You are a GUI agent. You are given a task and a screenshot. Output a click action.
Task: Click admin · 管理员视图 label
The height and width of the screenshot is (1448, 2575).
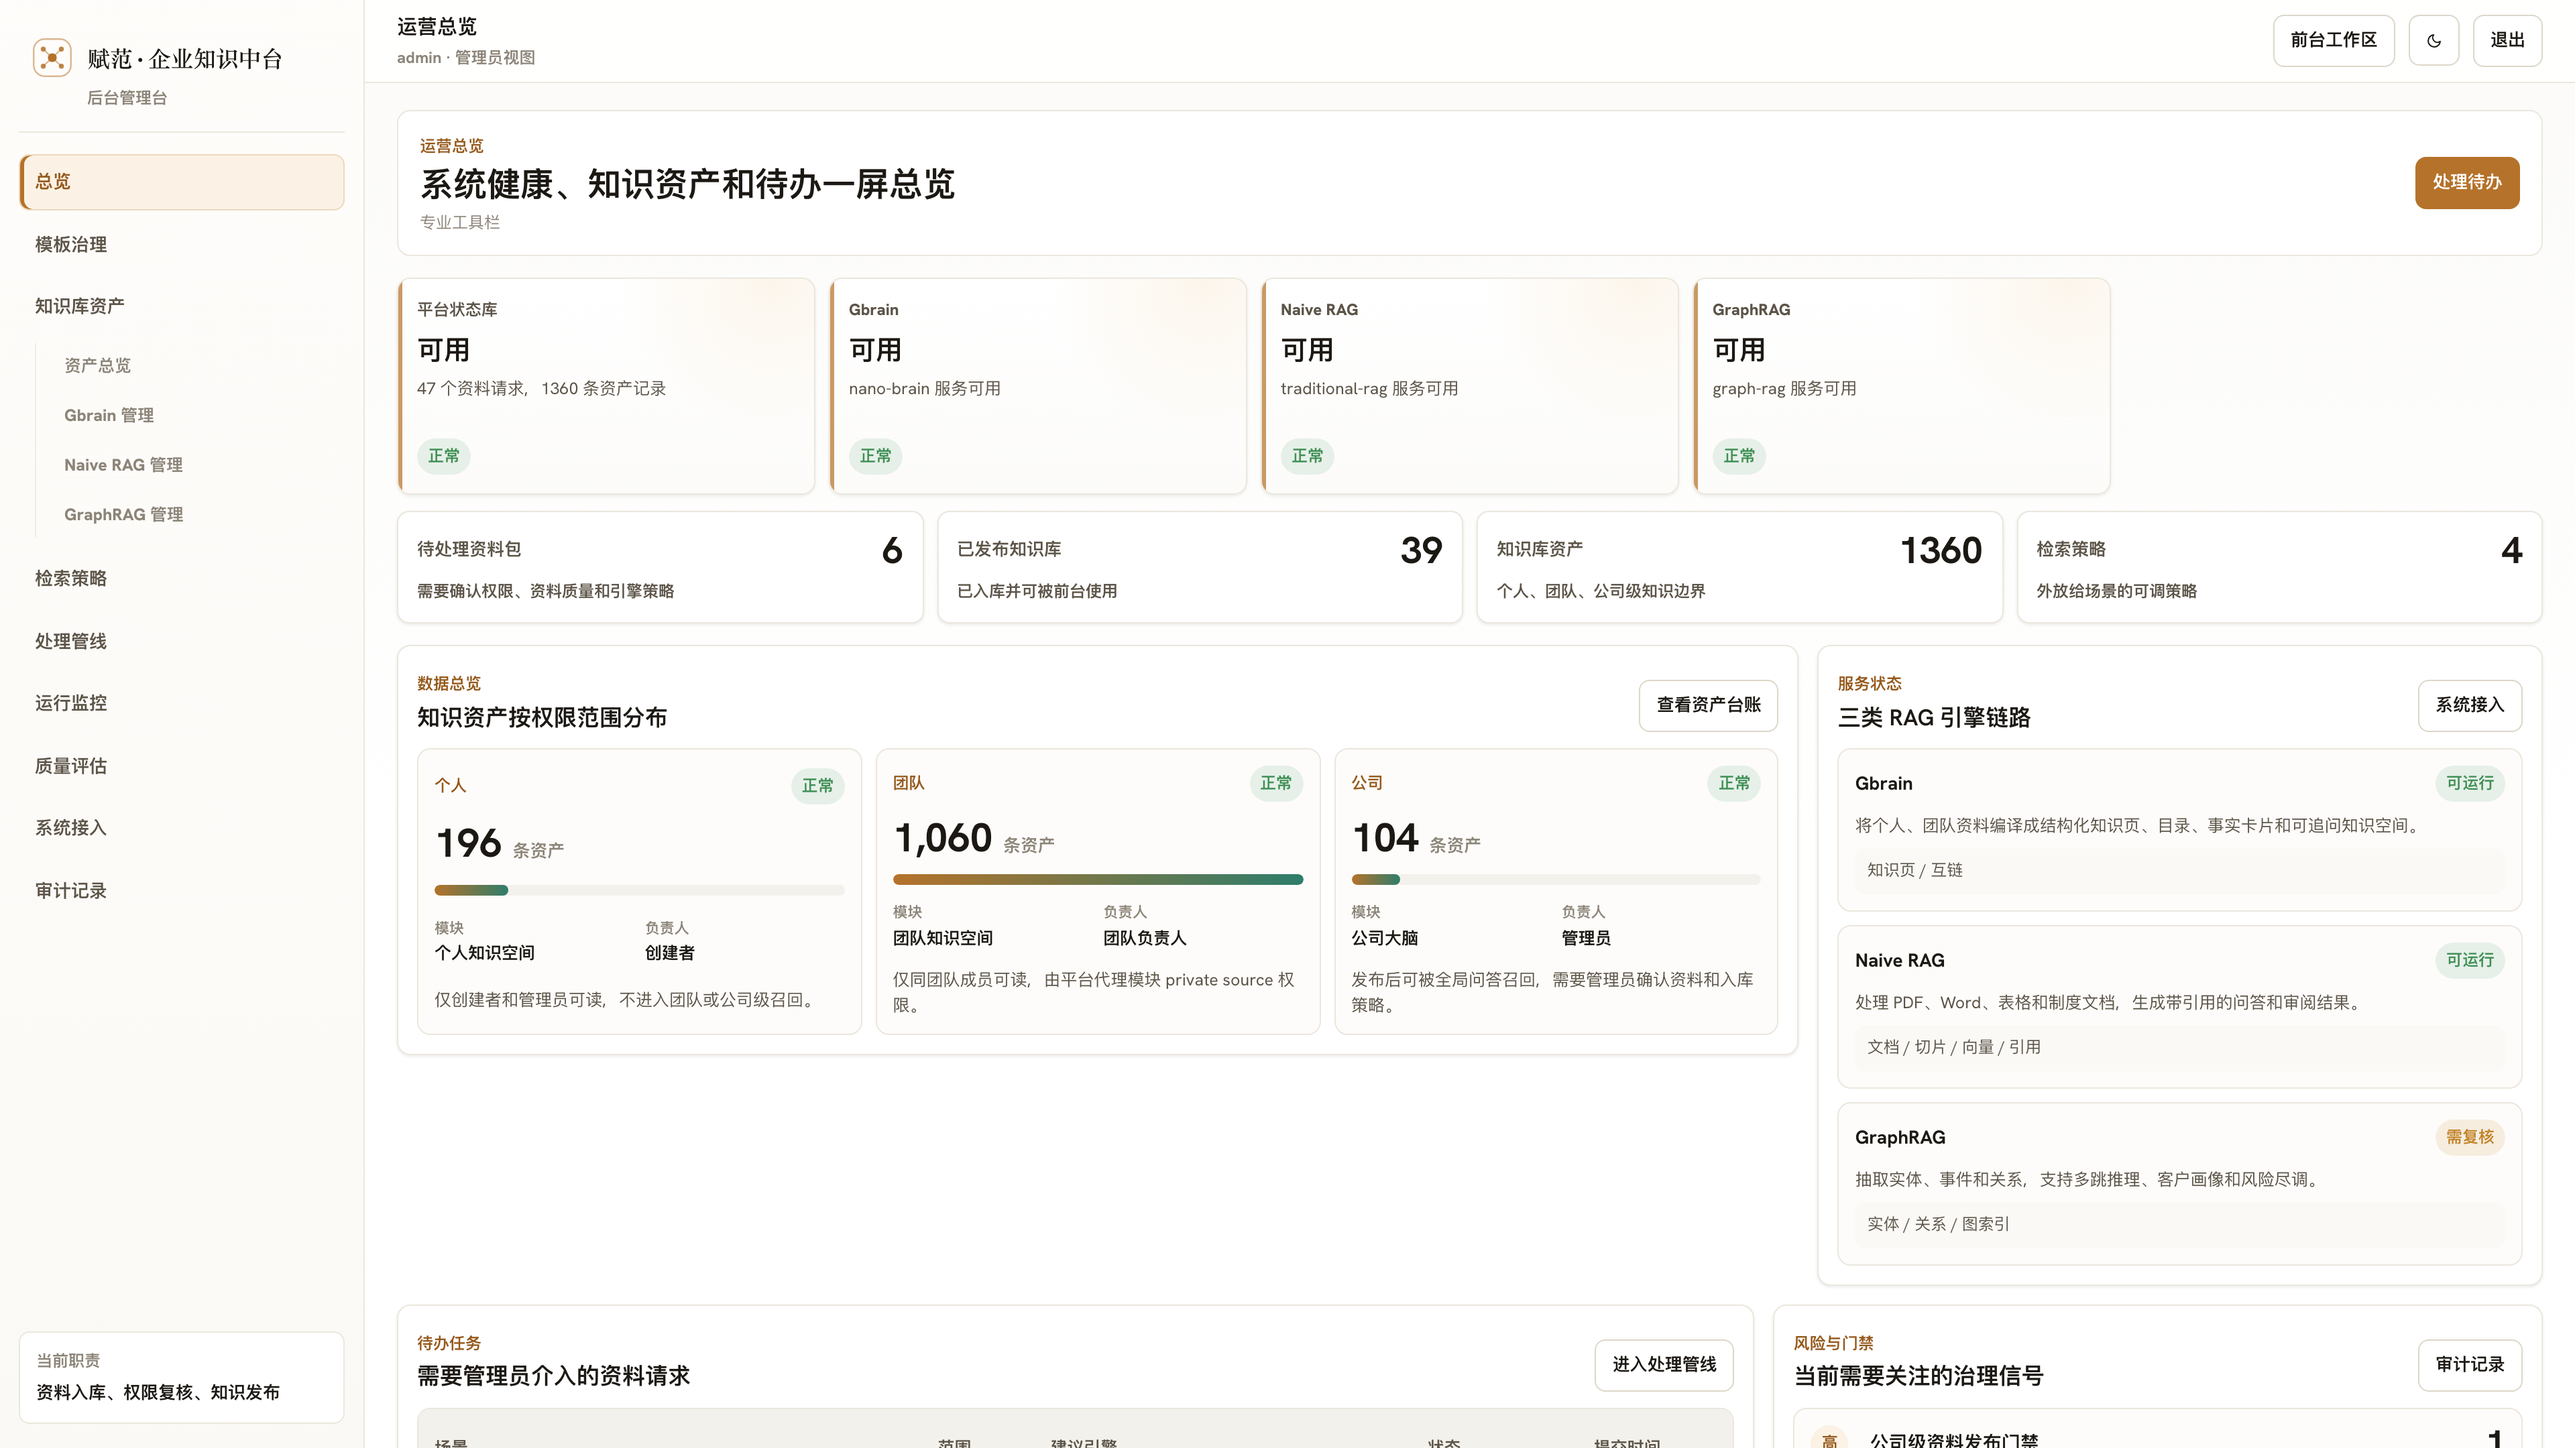pyautogui.click(x=466, y=58)
